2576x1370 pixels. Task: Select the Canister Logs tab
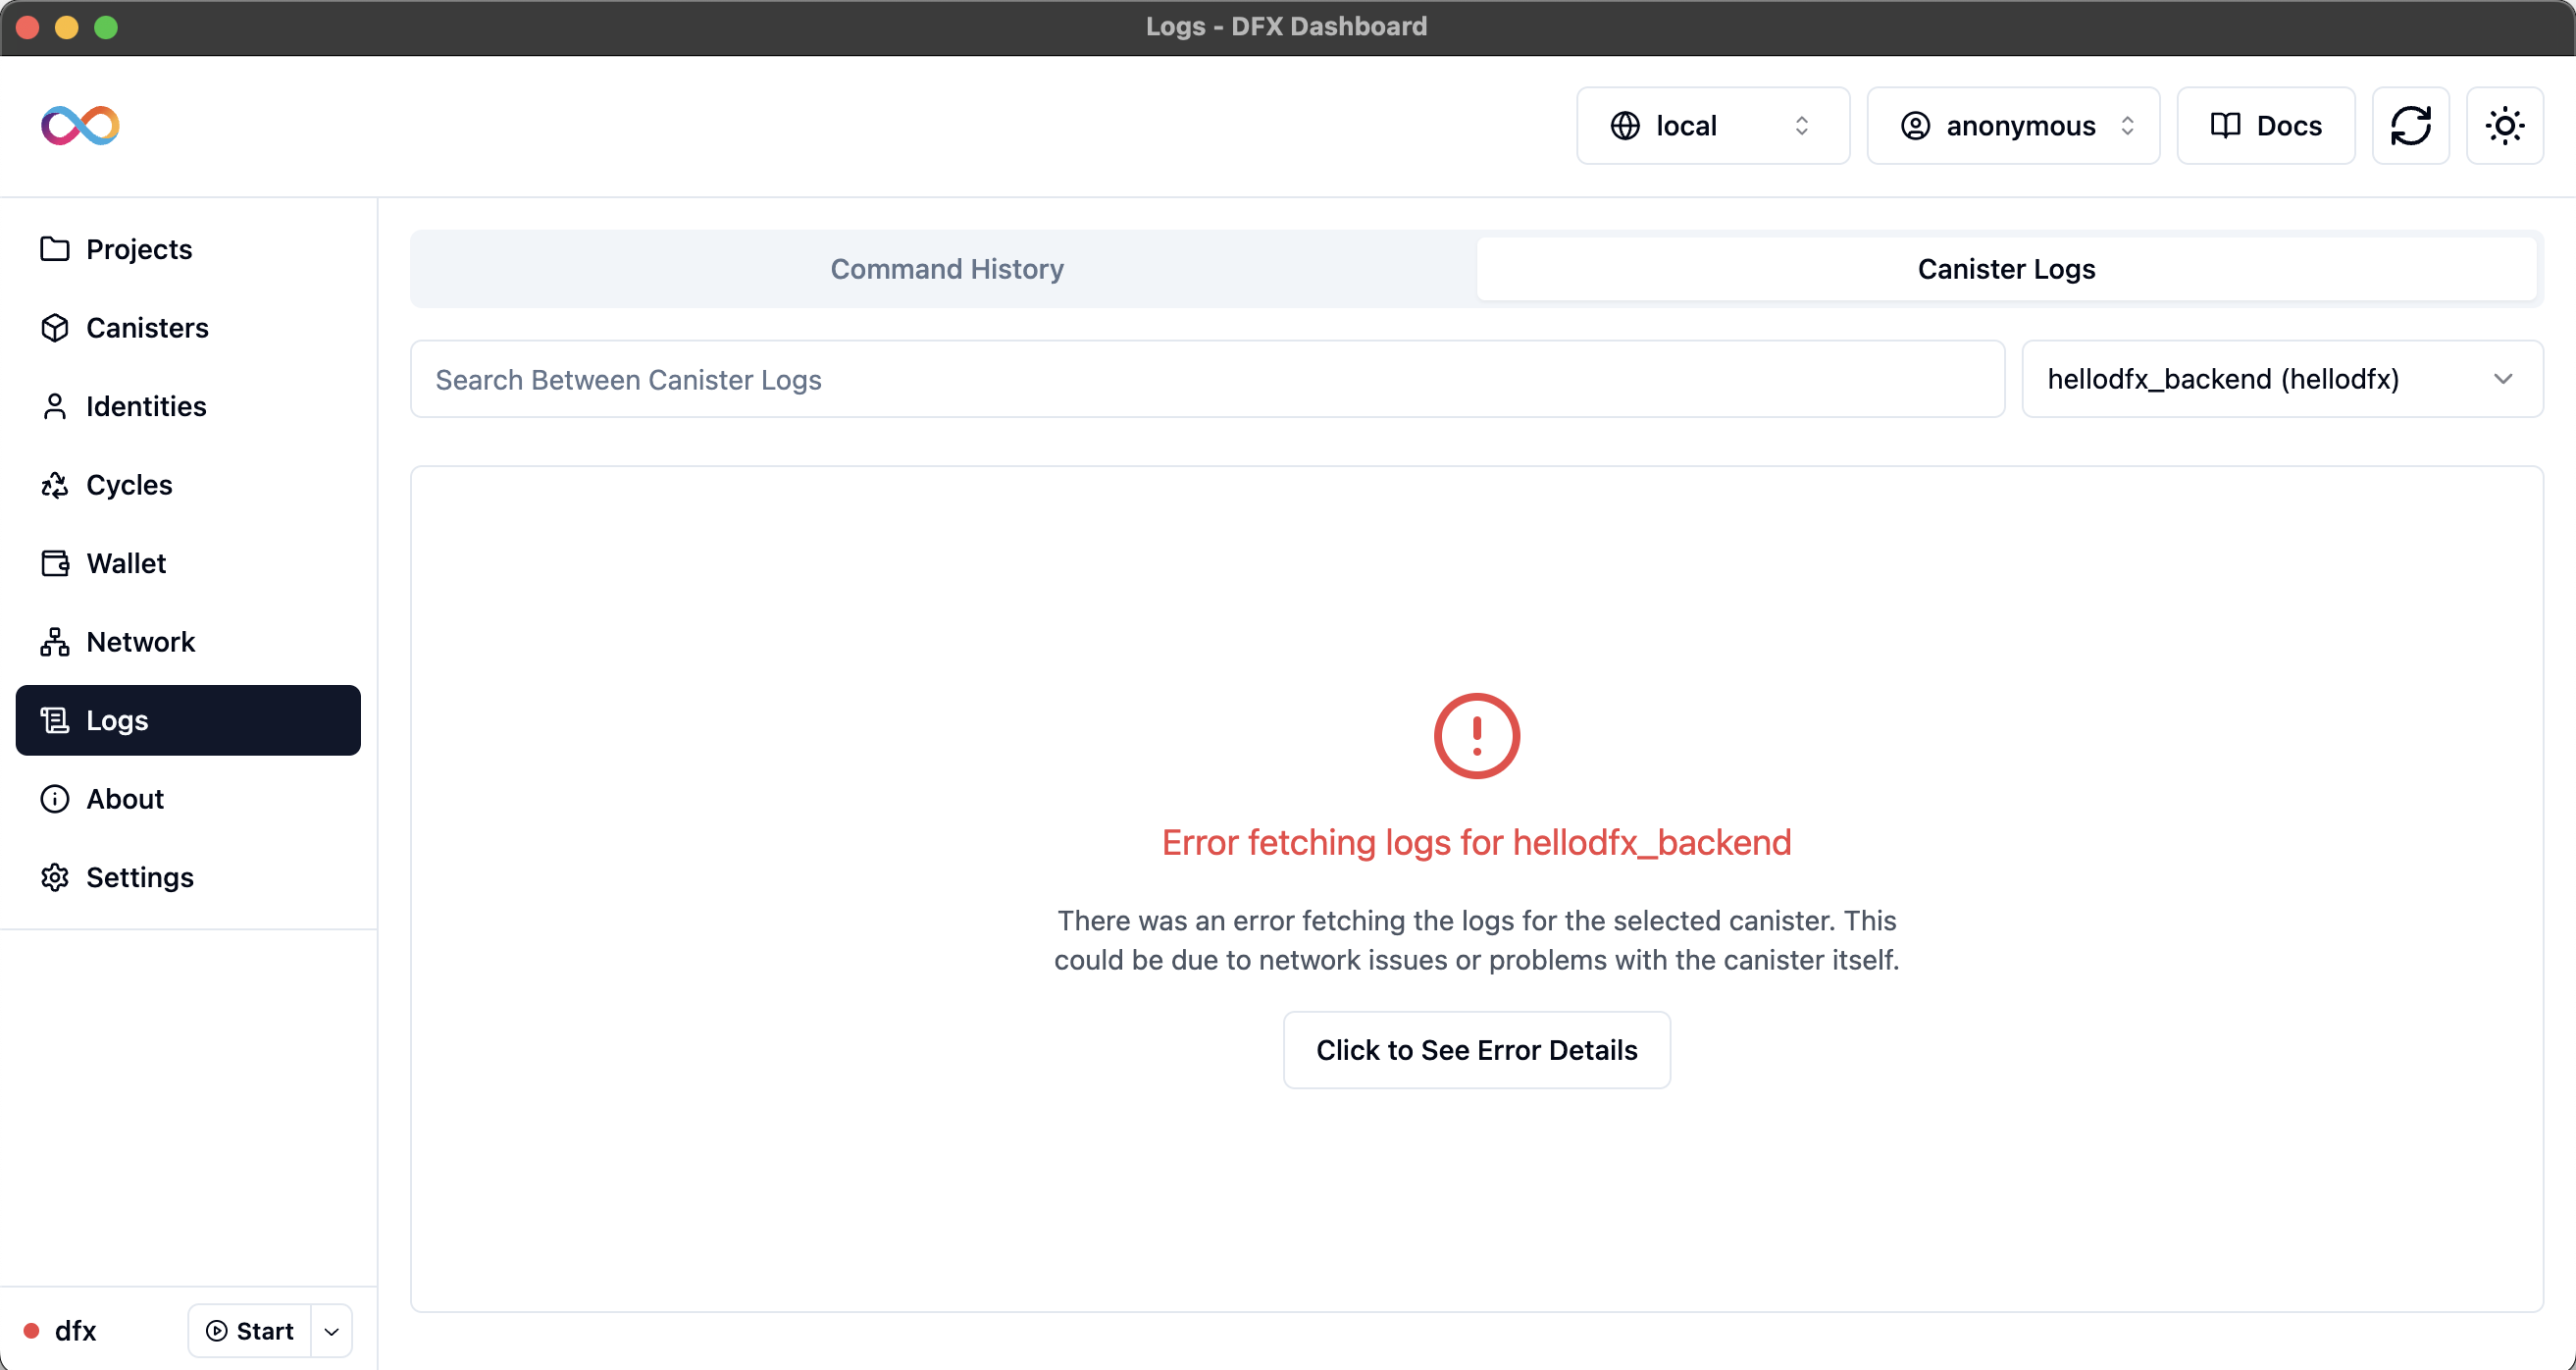tap(2006, 269)
